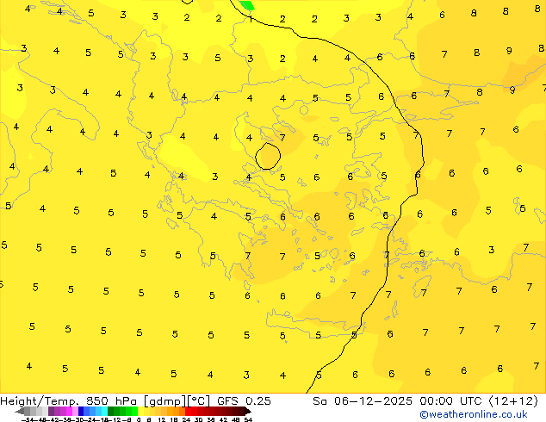546x422 pixels.
Task: Click the green patch at map top
Action: (x=247, y=5)
